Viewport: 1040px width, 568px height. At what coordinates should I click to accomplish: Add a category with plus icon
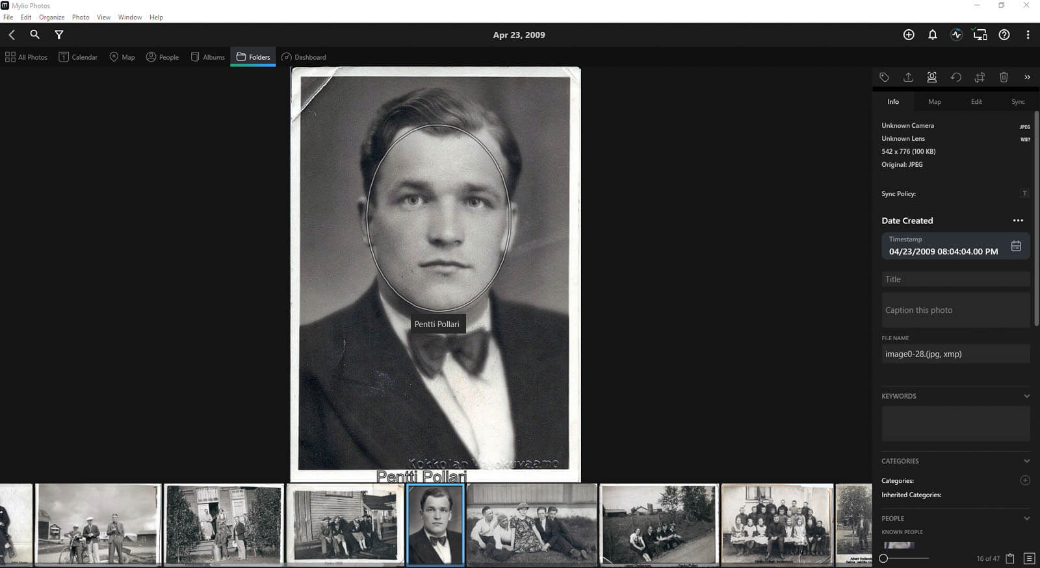1025,480
